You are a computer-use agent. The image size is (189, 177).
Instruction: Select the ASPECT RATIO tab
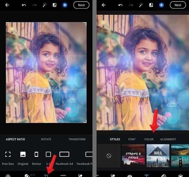[15, 139]
